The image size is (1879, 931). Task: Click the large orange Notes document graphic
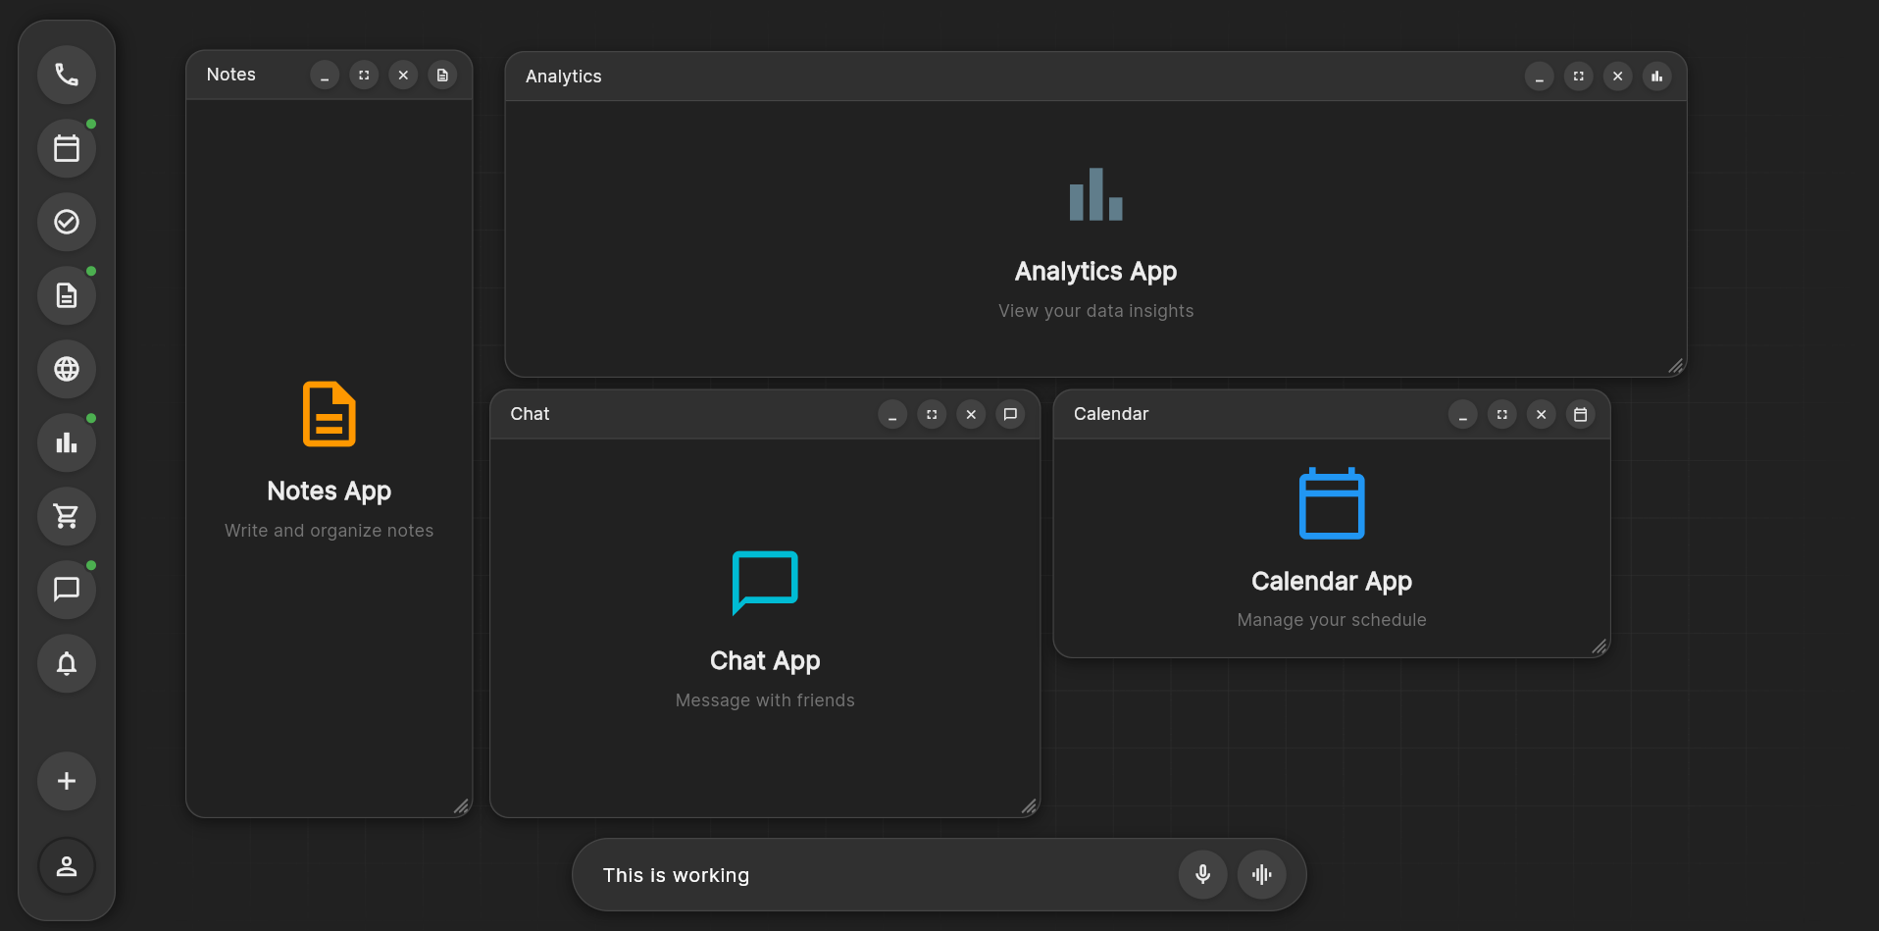330,414
